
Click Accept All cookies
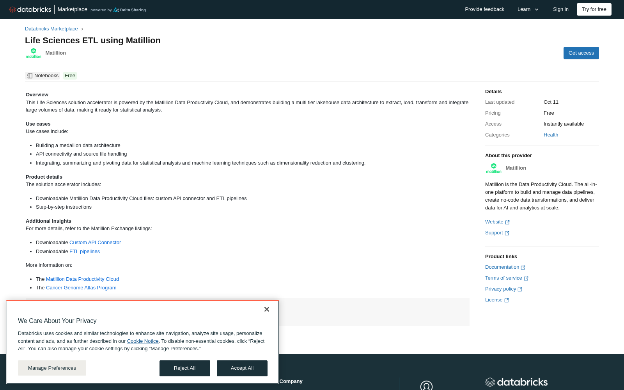click(242, 368)
